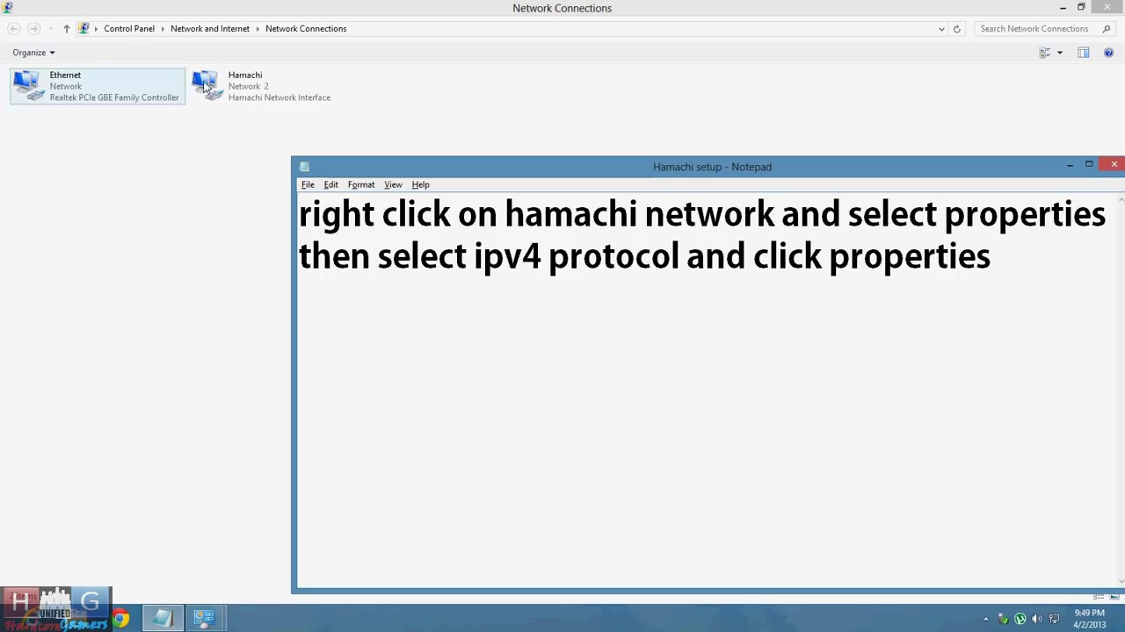Screen dimensions: 1125x632
Task: Open Help with the question mark icon
Action: tap(1108, 53)
